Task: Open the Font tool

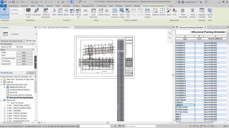Action: 175,12
